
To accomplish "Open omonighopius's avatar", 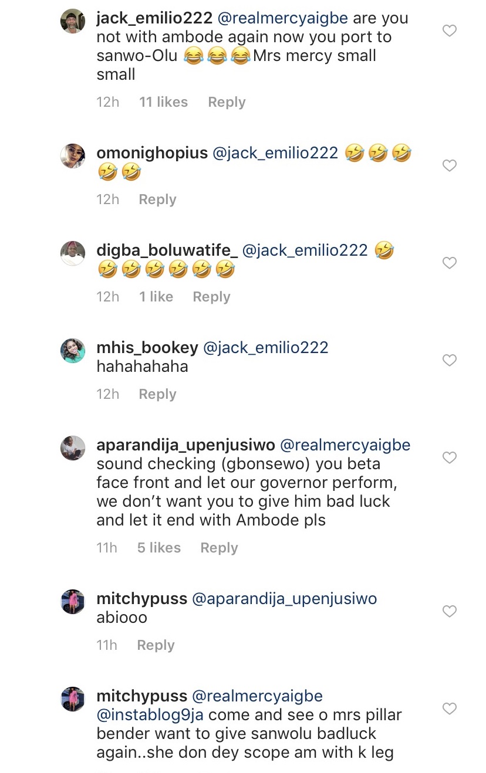I will pyautogui.click(x=73, y=156).
